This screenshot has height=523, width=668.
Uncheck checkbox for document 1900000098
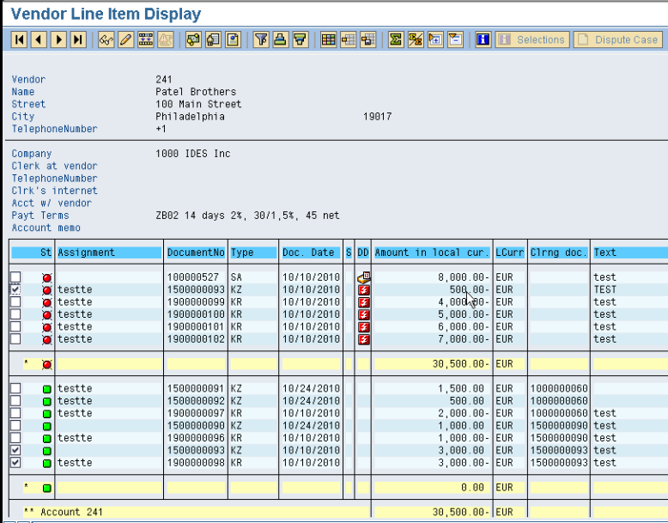(x=15, y=463)
